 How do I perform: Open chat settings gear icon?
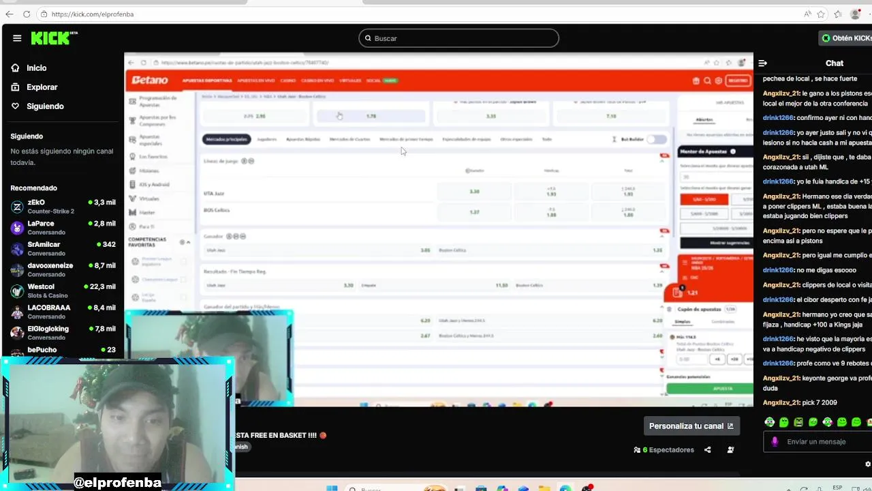[x=868, y=464]
